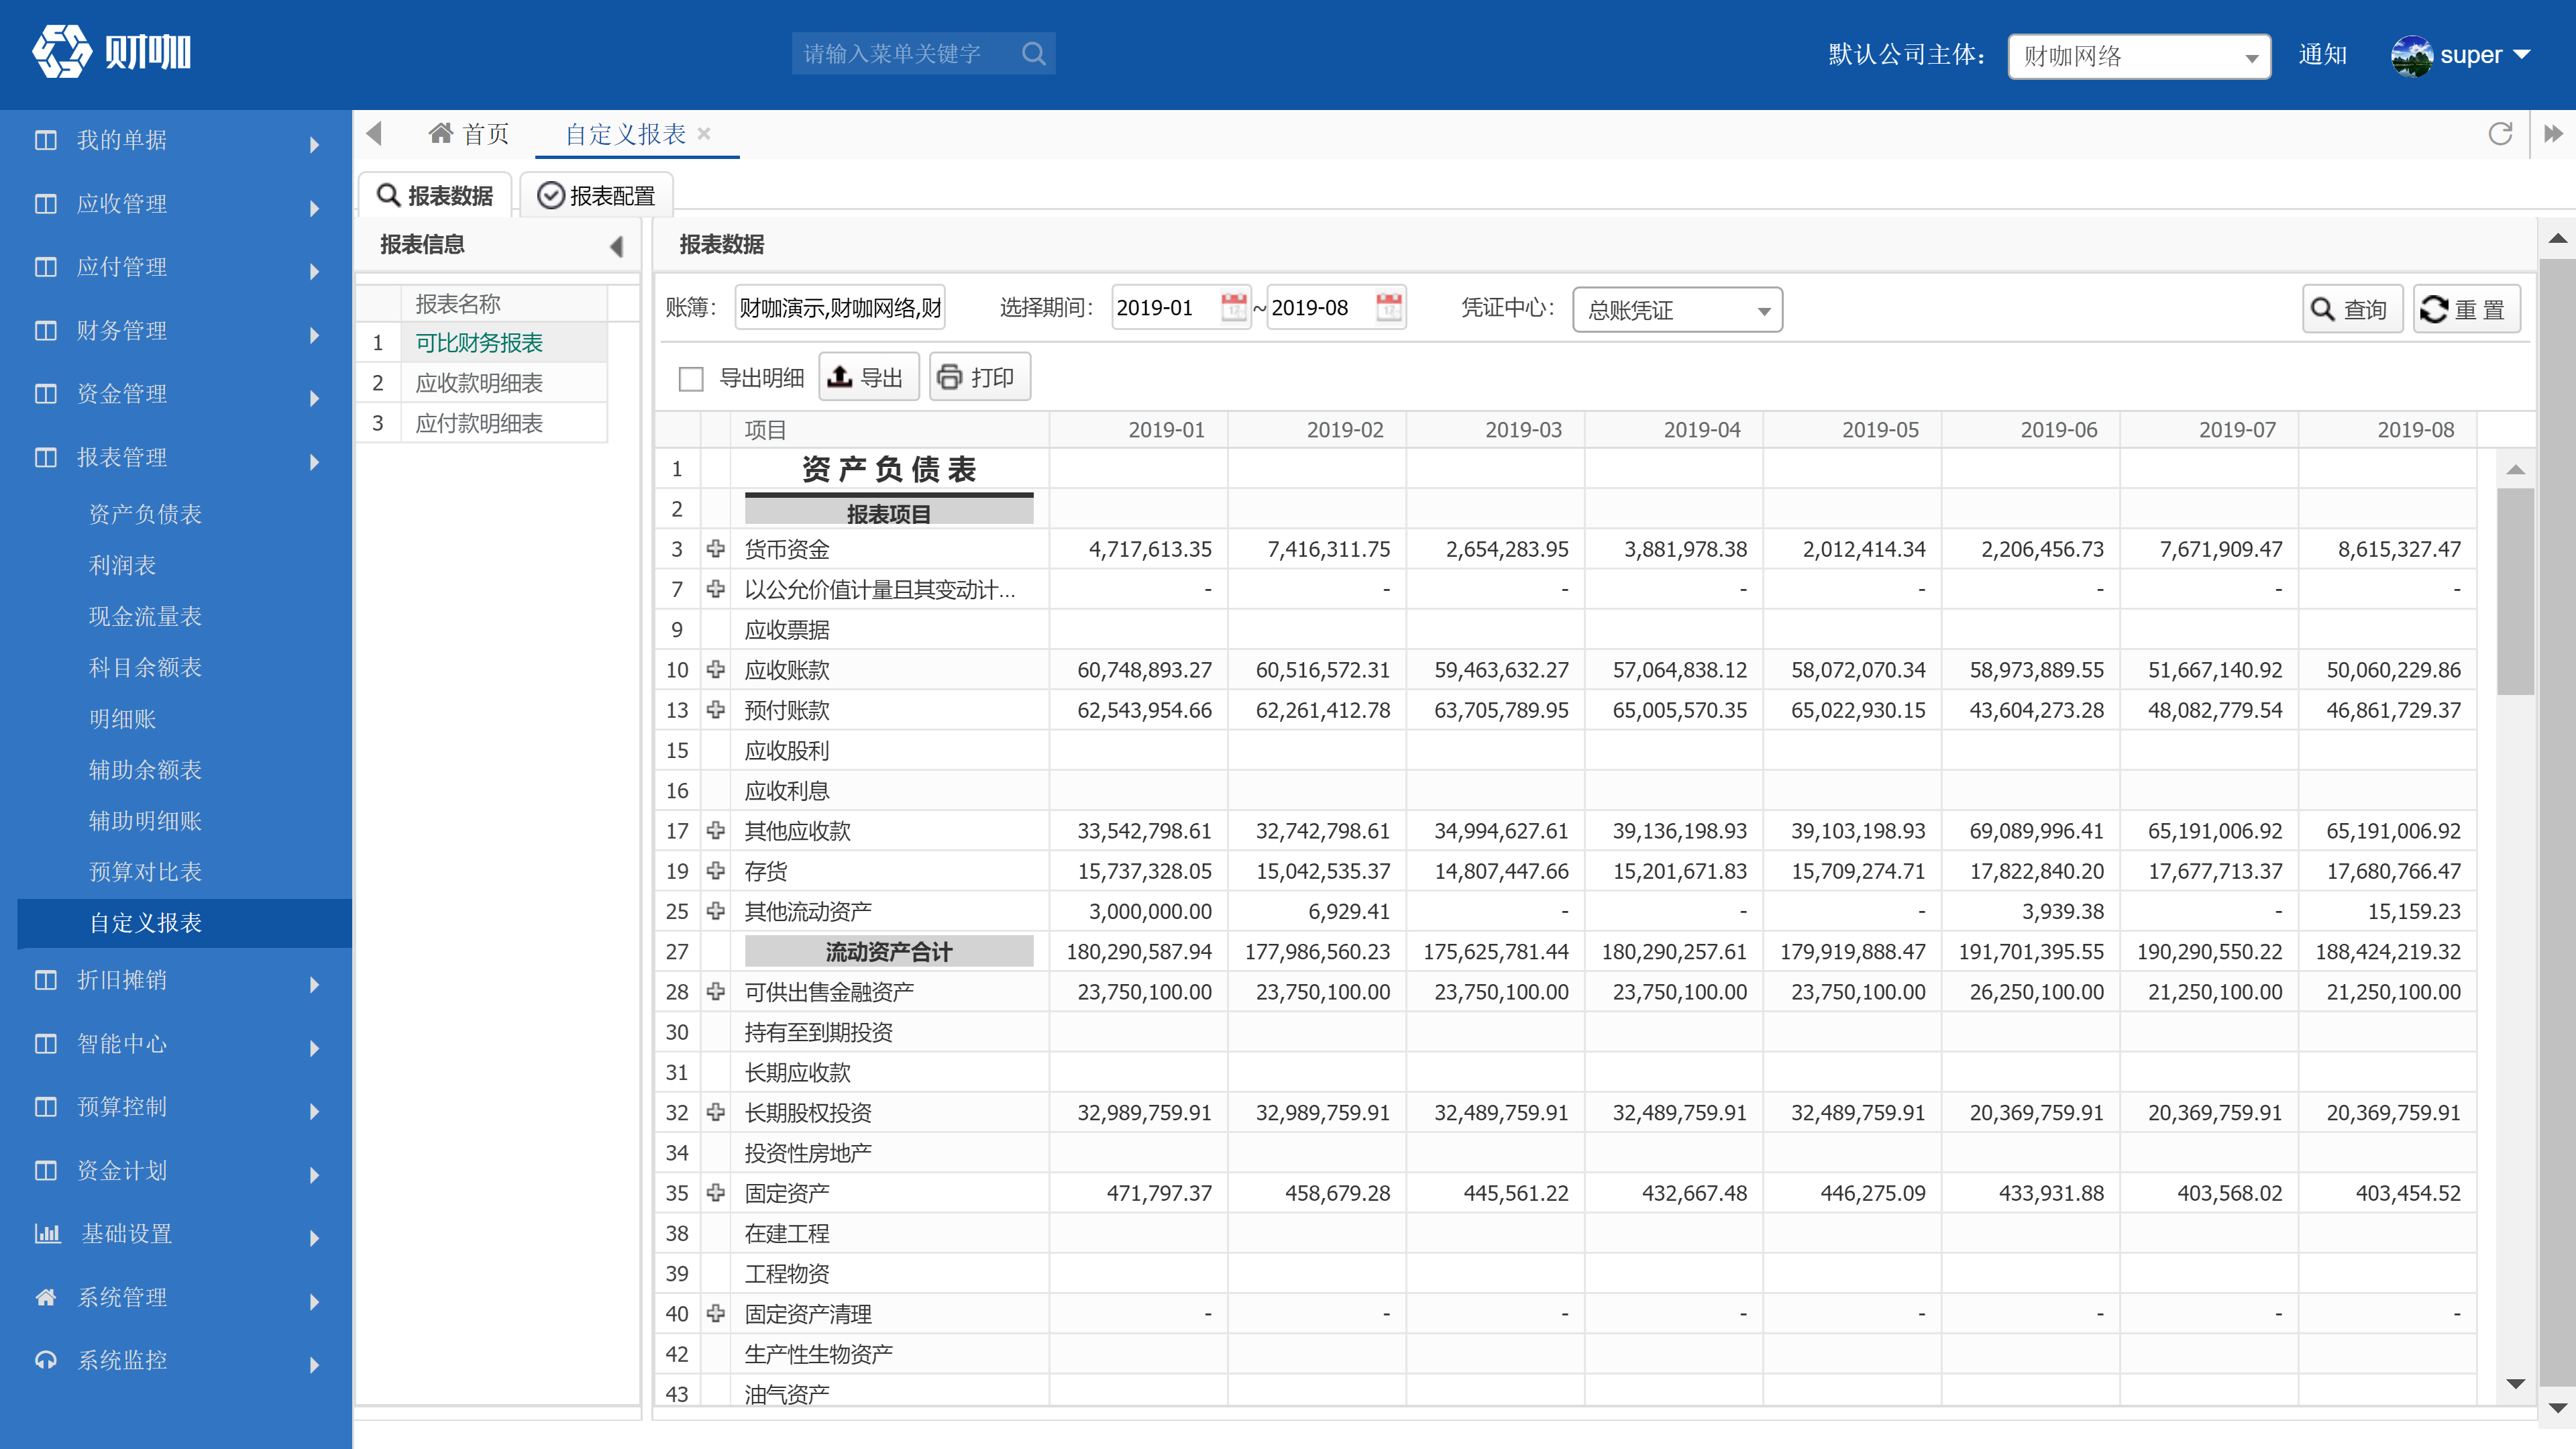Open 资产负债表 in sidebar
This screenshot has height=1449, width=2576.
click(x=145, y=514)
